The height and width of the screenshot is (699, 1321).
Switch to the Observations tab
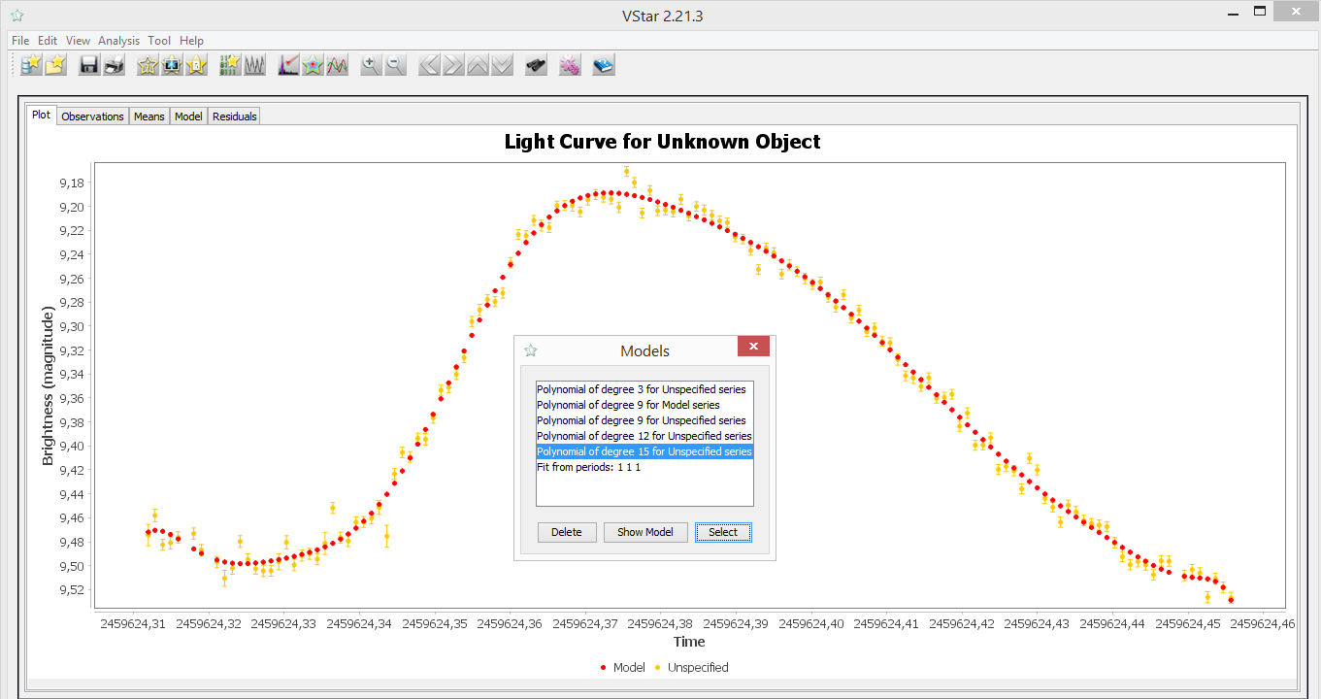coord(92,116)
